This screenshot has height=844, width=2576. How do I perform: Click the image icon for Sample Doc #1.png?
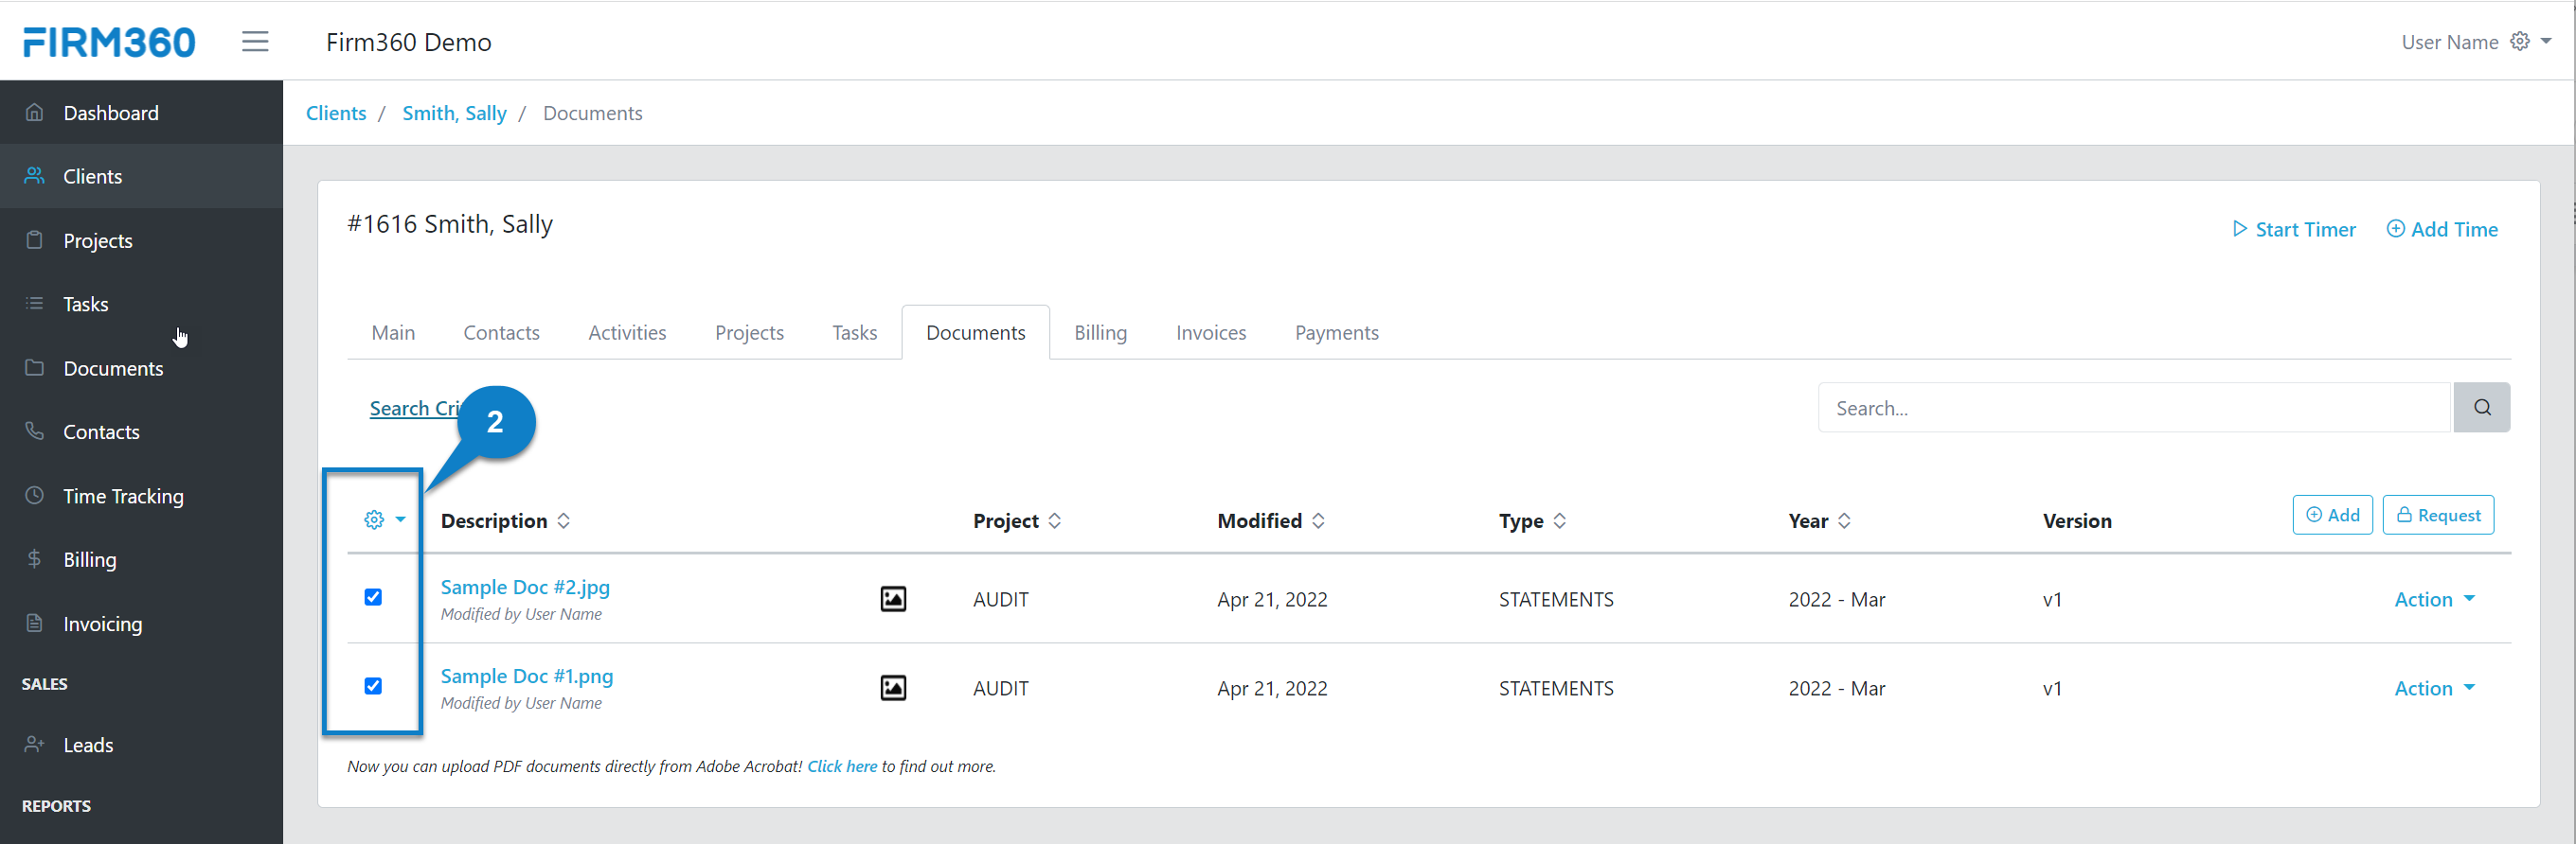click(x=893, y=687)
